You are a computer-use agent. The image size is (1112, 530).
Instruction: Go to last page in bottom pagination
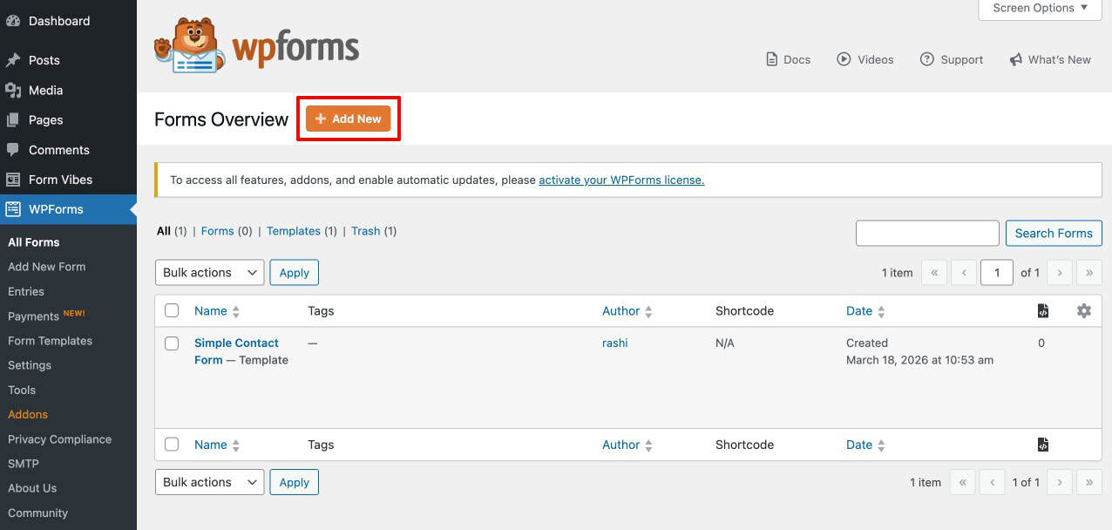1089,482
